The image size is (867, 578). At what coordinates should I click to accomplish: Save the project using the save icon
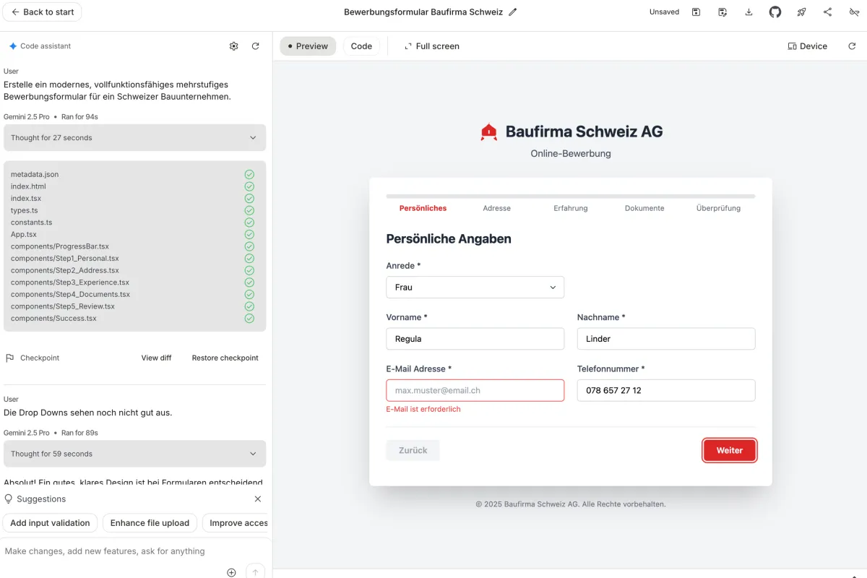(x=696, y=12)
